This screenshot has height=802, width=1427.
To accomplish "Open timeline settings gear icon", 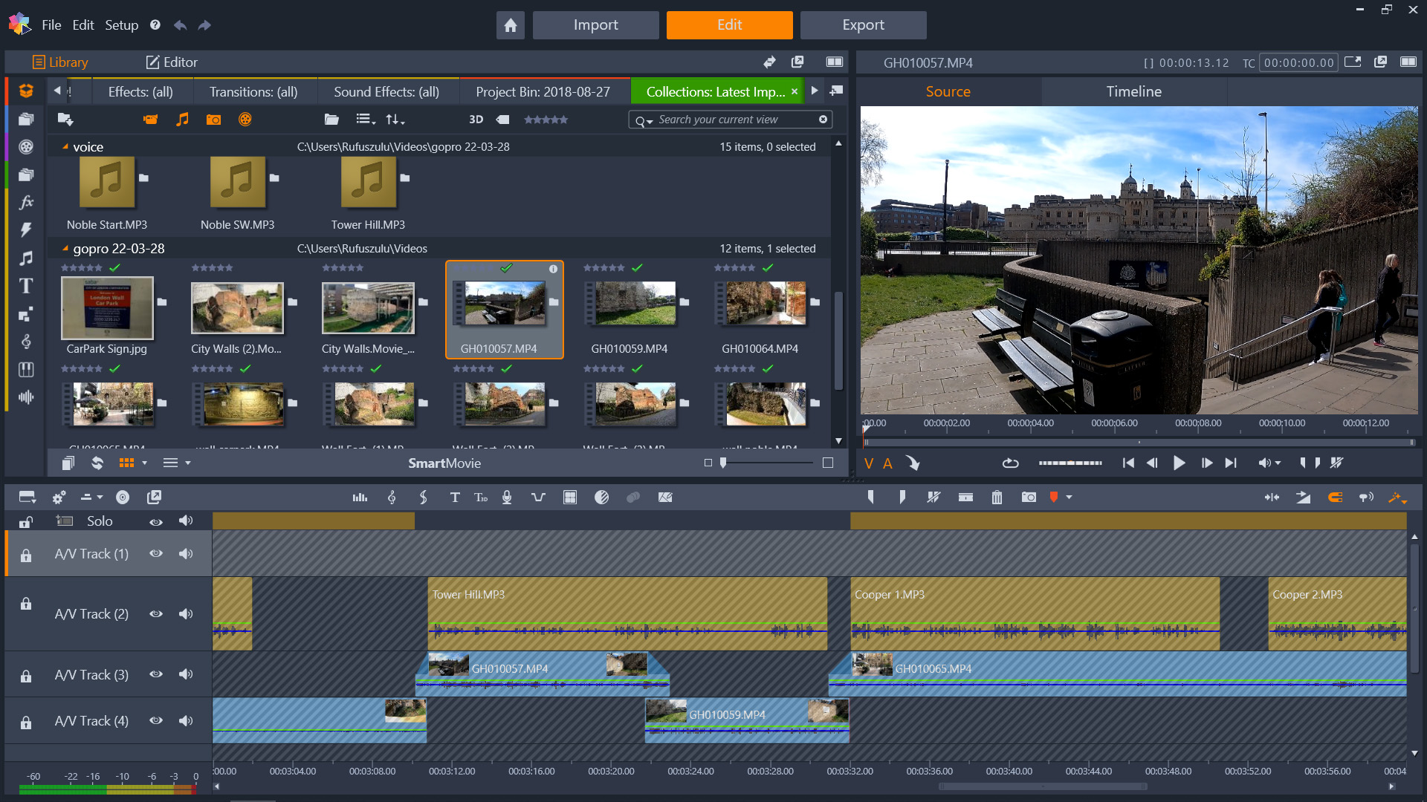I will coord(59,498).
